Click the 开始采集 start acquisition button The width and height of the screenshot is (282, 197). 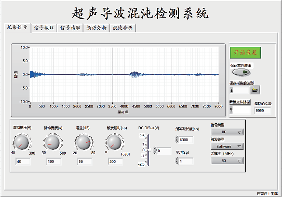pos(245,52)
